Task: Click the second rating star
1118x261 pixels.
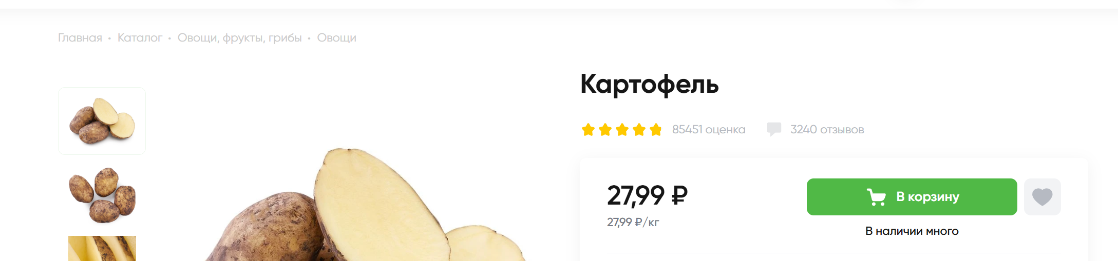Action: coord(605,130)
